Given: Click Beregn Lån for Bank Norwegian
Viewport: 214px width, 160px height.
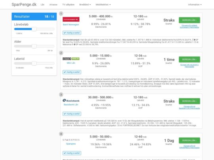Looking at the screenshot, I should pyautogui.click(x=189, y=20).
